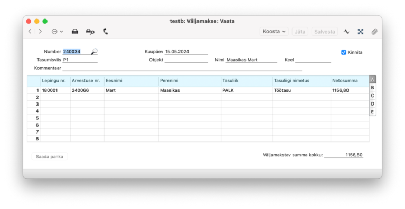Click the printer icon

pyautogui.click(x=75, y=32)
